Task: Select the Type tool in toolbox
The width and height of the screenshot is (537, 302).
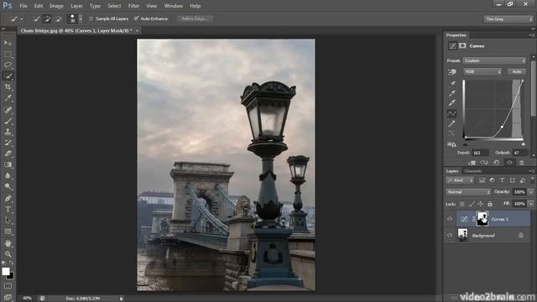Action: 8,209
